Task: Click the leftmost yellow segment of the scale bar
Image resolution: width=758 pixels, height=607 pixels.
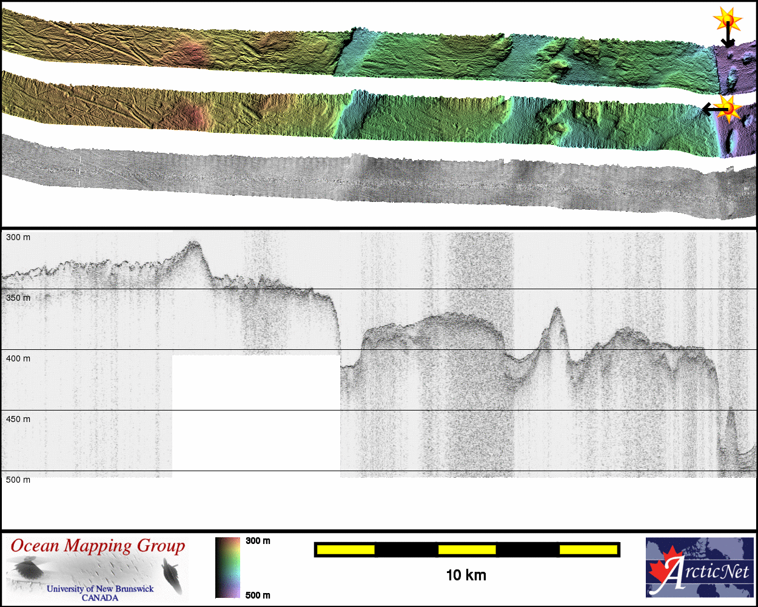Action: click(x=346, y=549)
